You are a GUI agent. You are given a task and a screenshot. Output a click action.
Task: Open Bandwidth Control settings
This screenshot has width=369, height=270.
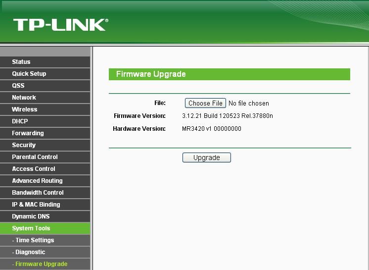pos(38,193)
